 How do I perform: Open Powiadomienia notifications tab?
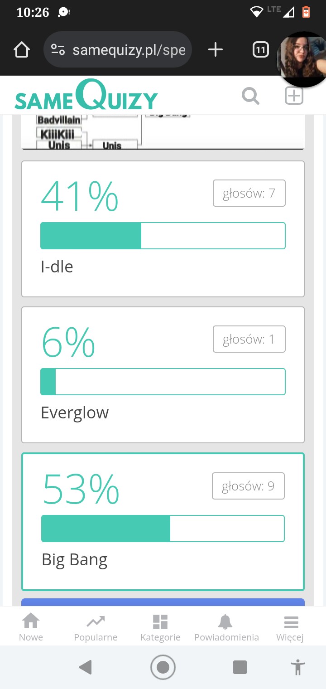(x=226, y=627)
